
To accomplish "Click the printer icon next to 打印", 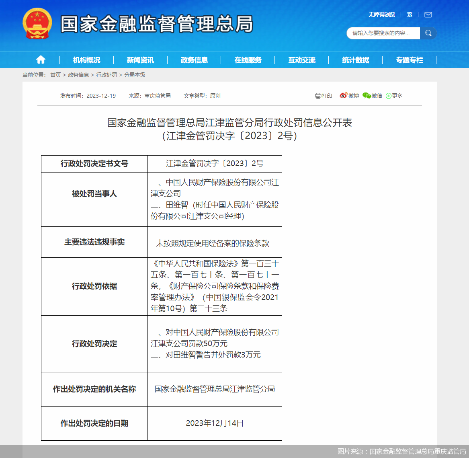I will pyautogui.click(x=317, y=96).
